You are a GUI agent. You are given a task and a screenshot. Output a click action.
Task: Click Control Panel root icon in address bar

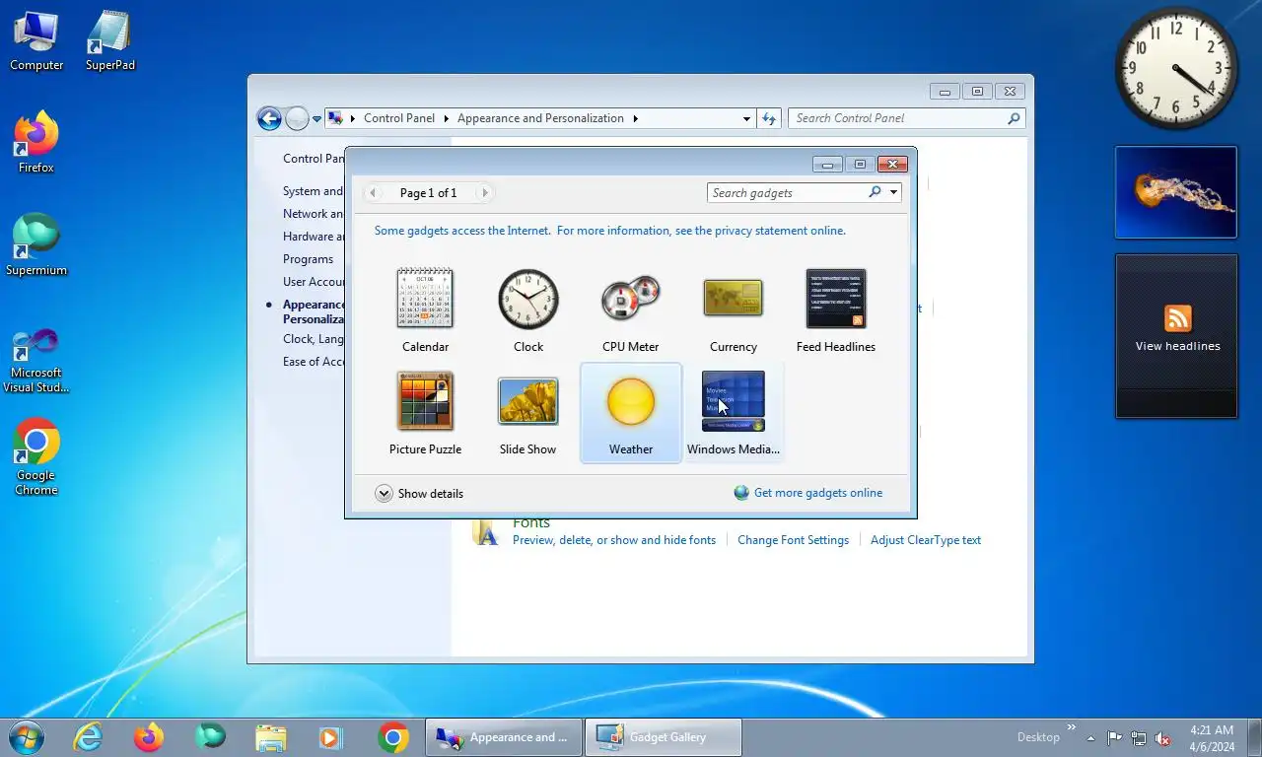(335, 118)
